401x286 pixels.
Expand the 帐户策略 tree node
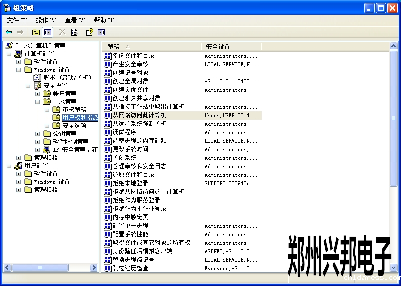[x=38, y=94]
